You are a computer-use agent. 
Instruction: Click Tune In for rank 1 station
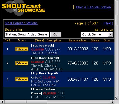pyautogui.click(x=22, y=49)
